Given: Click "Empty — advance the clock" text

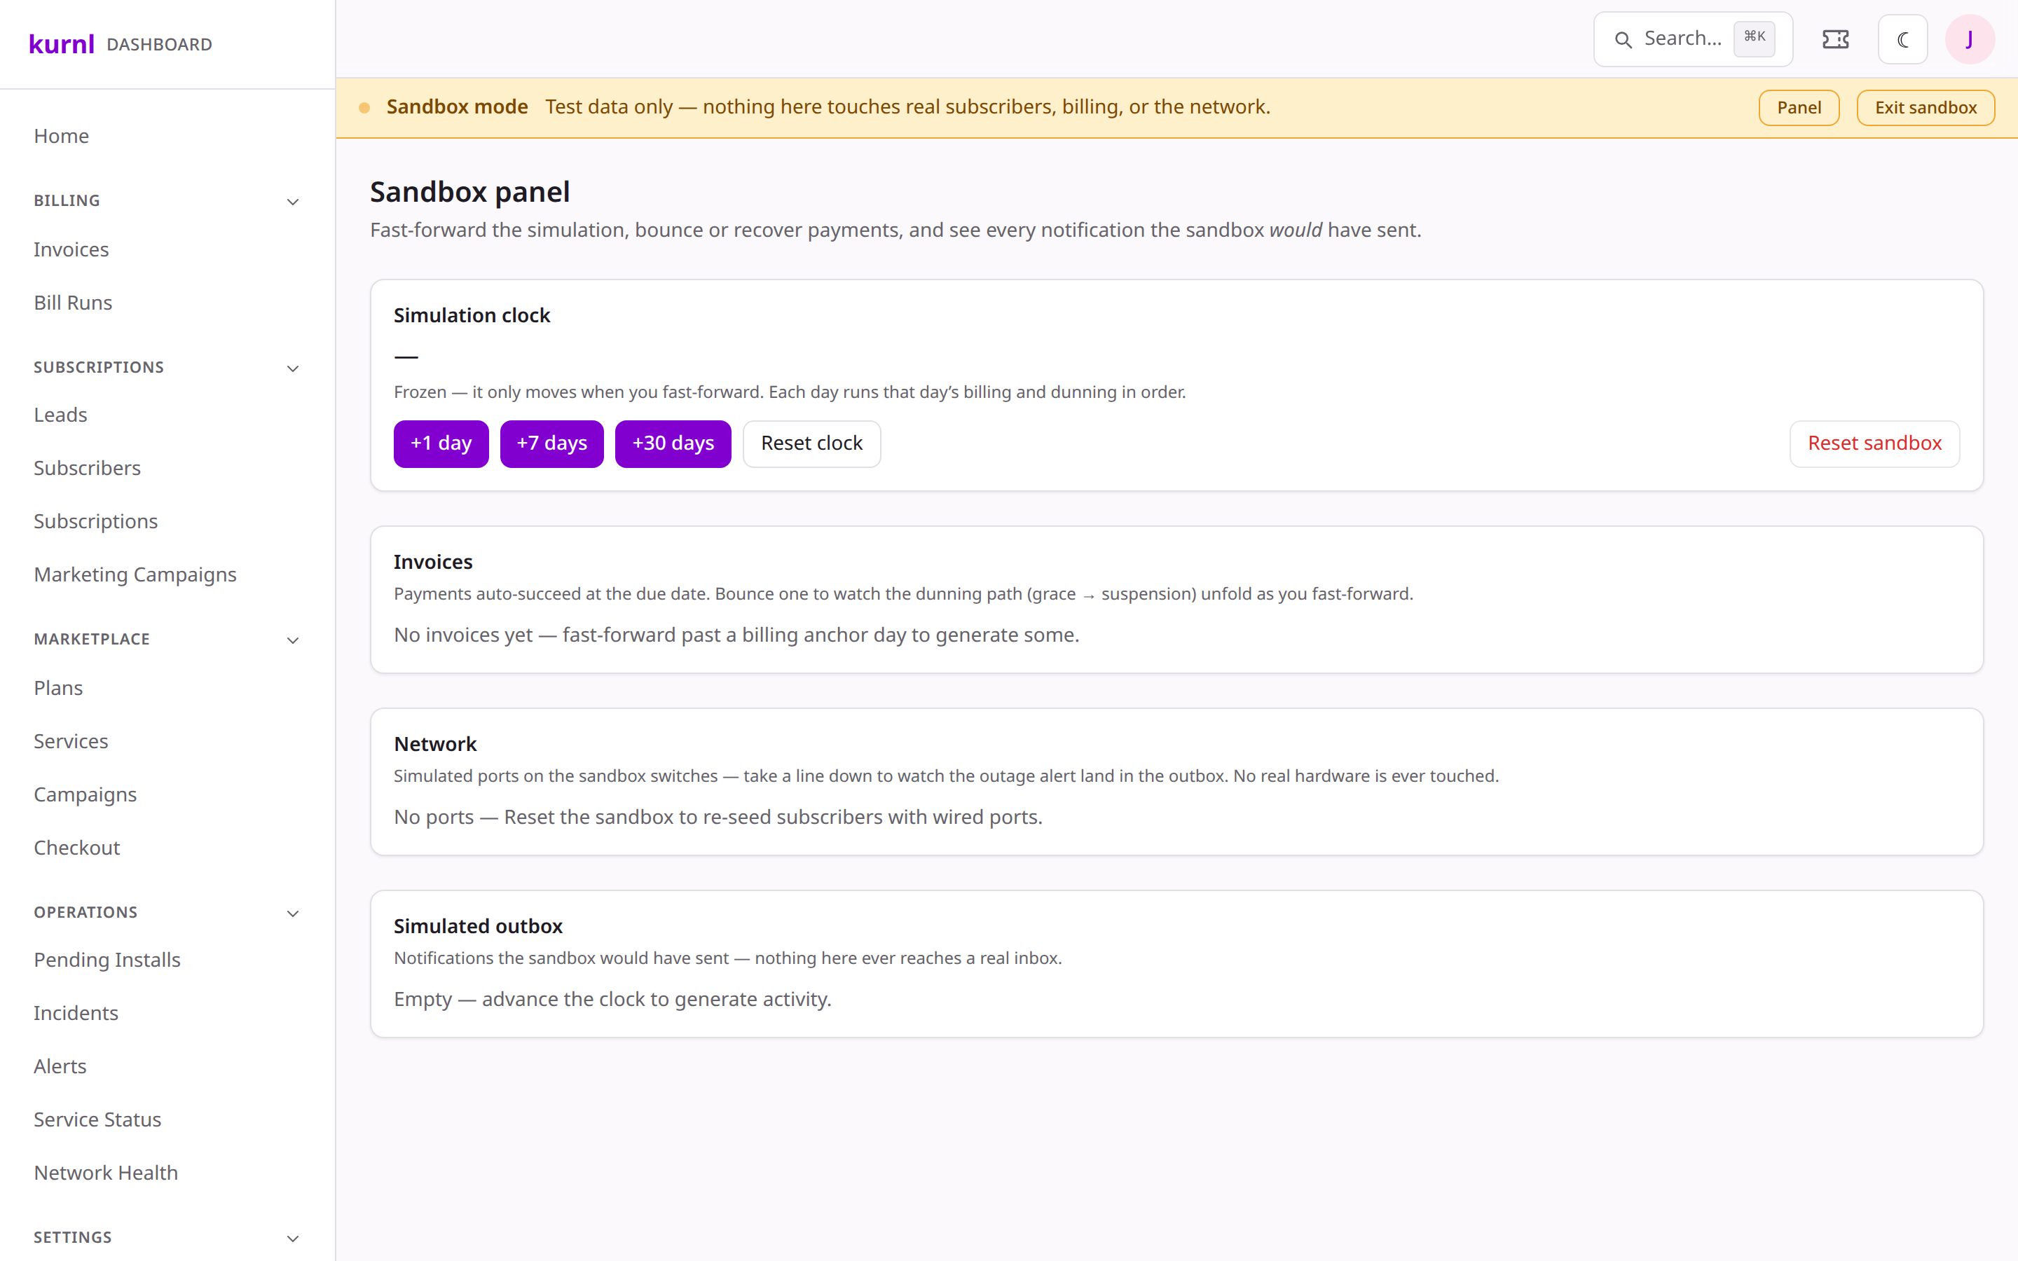Looking at the screenshot, I should coord(612,1000).
